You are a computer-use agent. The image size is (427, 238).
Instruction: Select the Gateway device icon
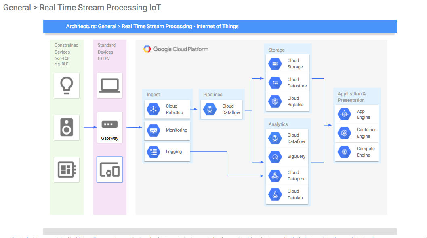click(x=110, y=128)
